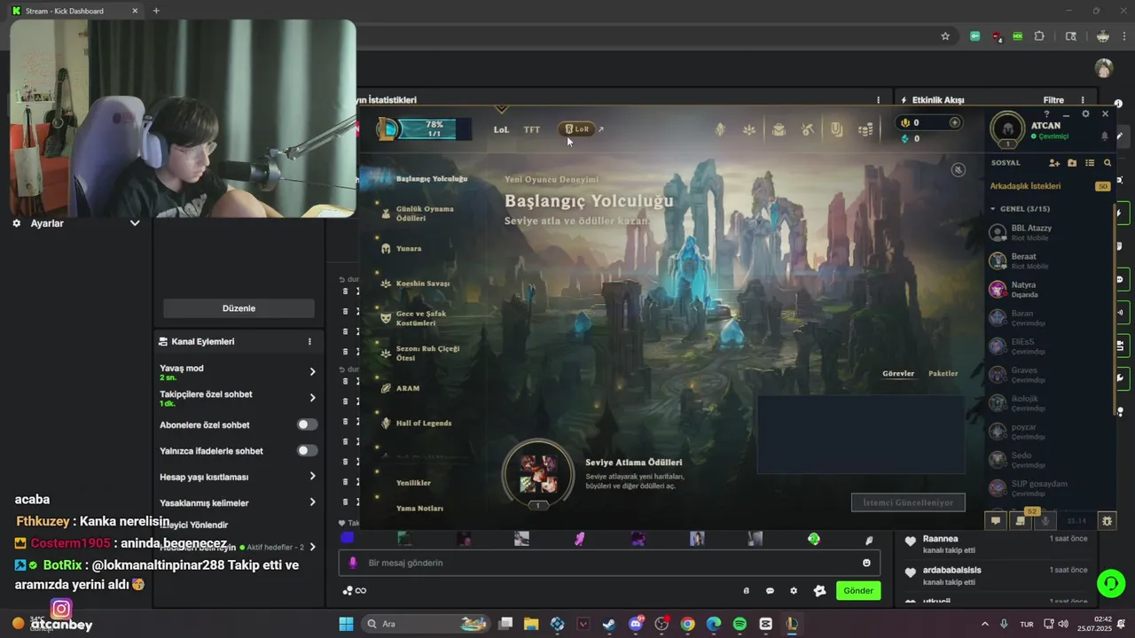This screenshot has height=638, width=1135.
Task: Switch to Paketler tab
Action: click(943, 374)
